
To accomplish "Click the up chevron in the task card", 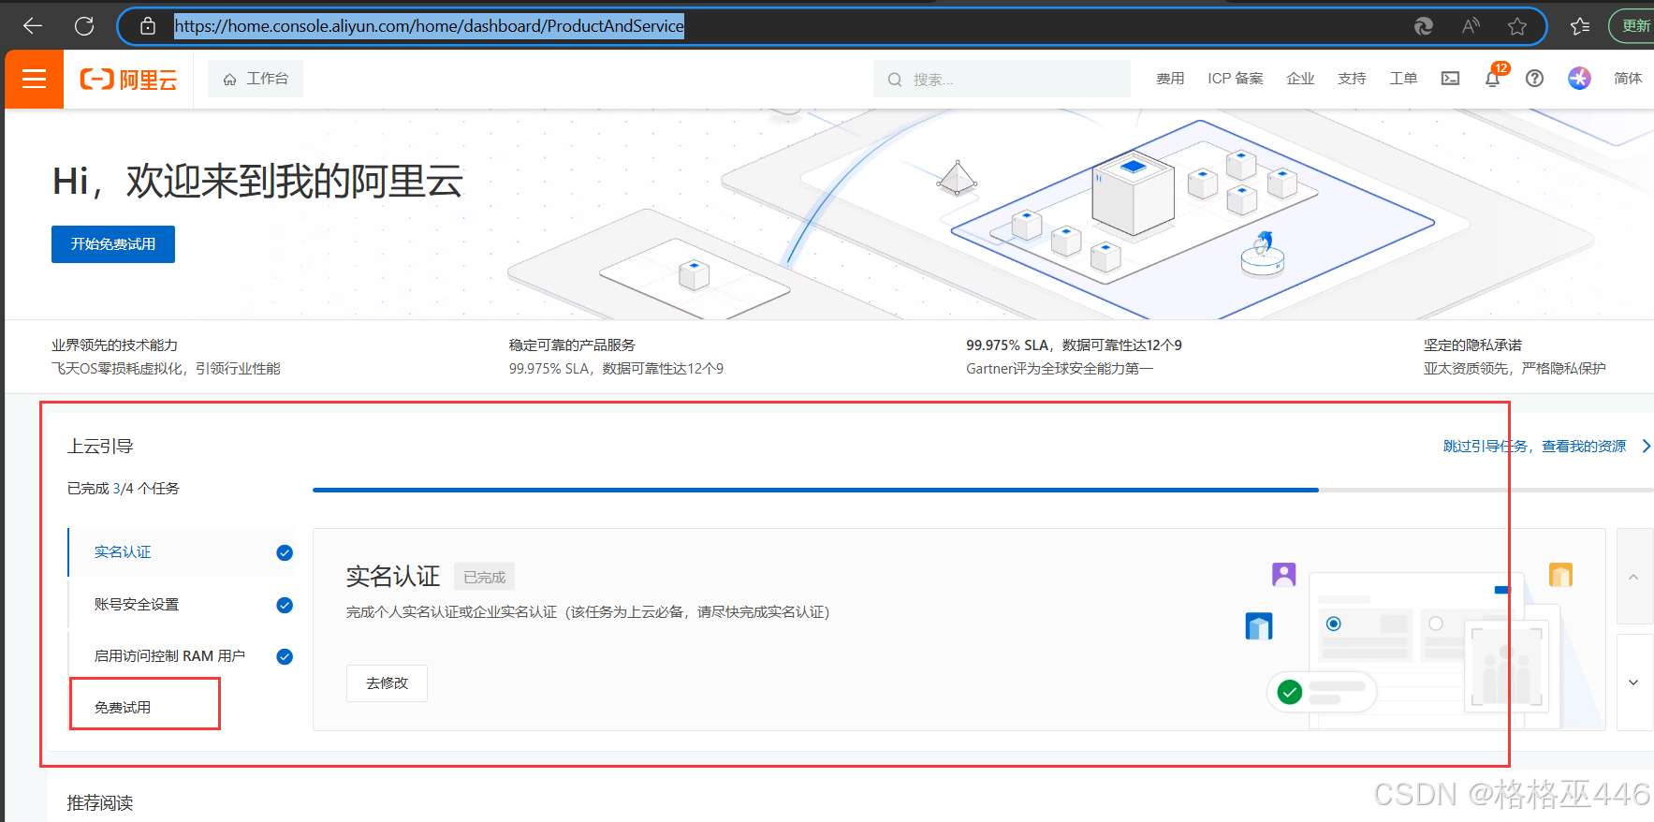I will (x=1634, y=577).
